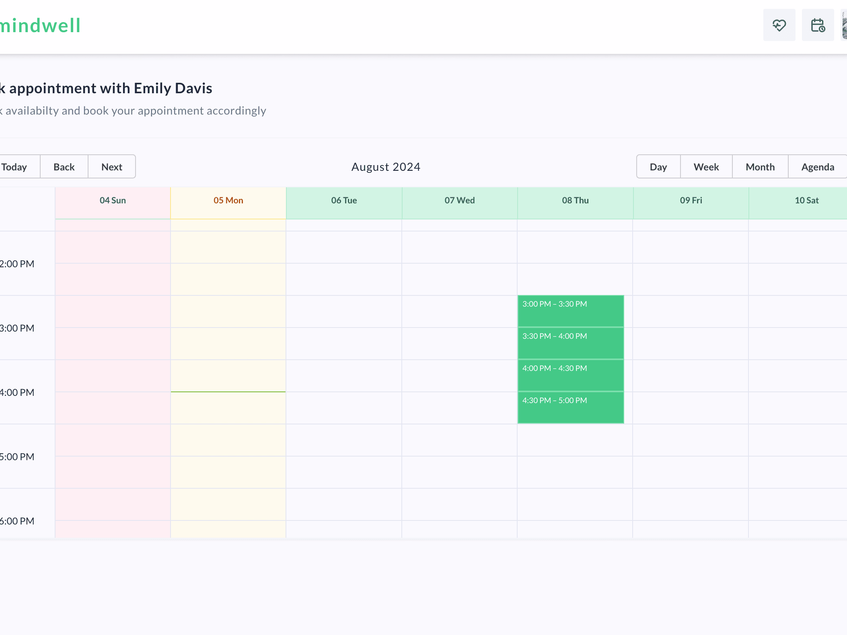Click the profile avatar thumbnail
847x635 pixels.
844,25
